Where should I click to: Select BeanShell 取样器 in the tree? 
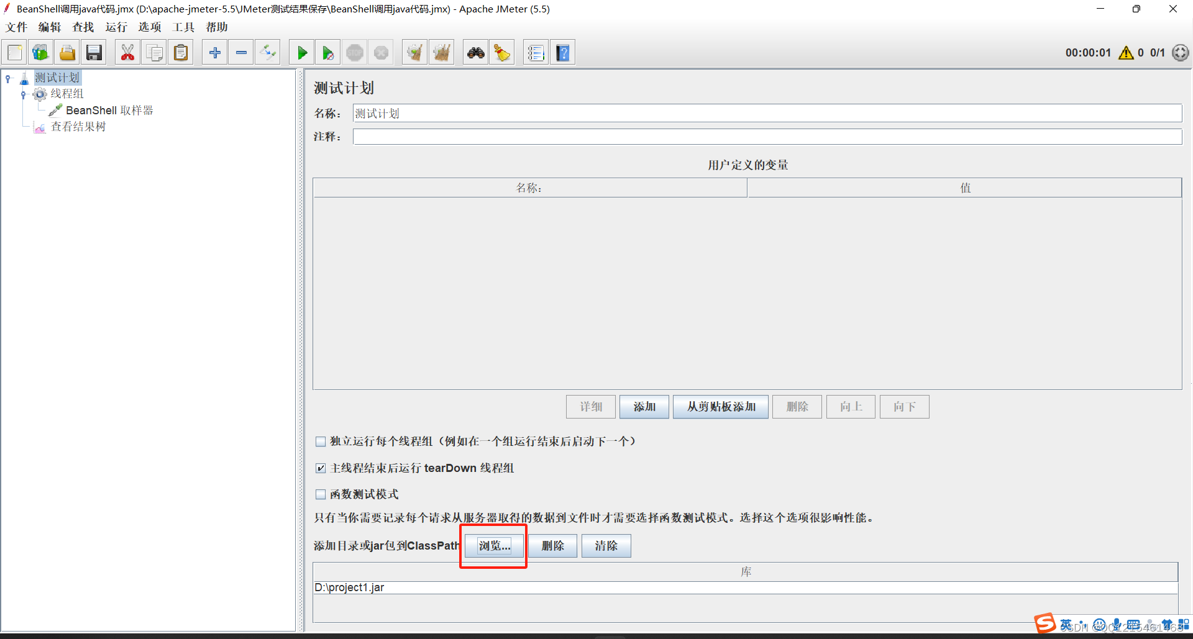coord(109,111)
